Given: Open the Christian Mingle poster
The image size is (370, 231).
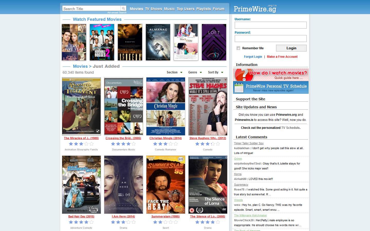Looking at the screenshot, I should (166, 107).
